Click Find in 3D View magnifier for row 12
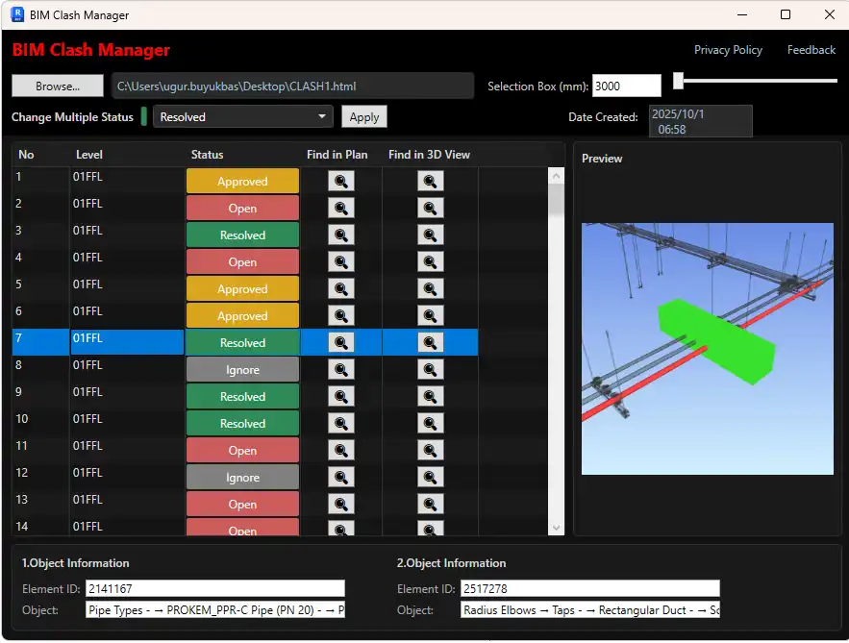The height and width of the screenshot is (643, 849). pos(430,477)
